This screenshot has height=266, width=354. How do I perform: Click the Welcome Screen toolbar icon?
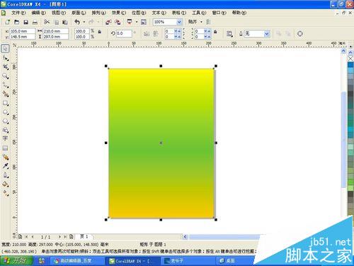(144, 22)
